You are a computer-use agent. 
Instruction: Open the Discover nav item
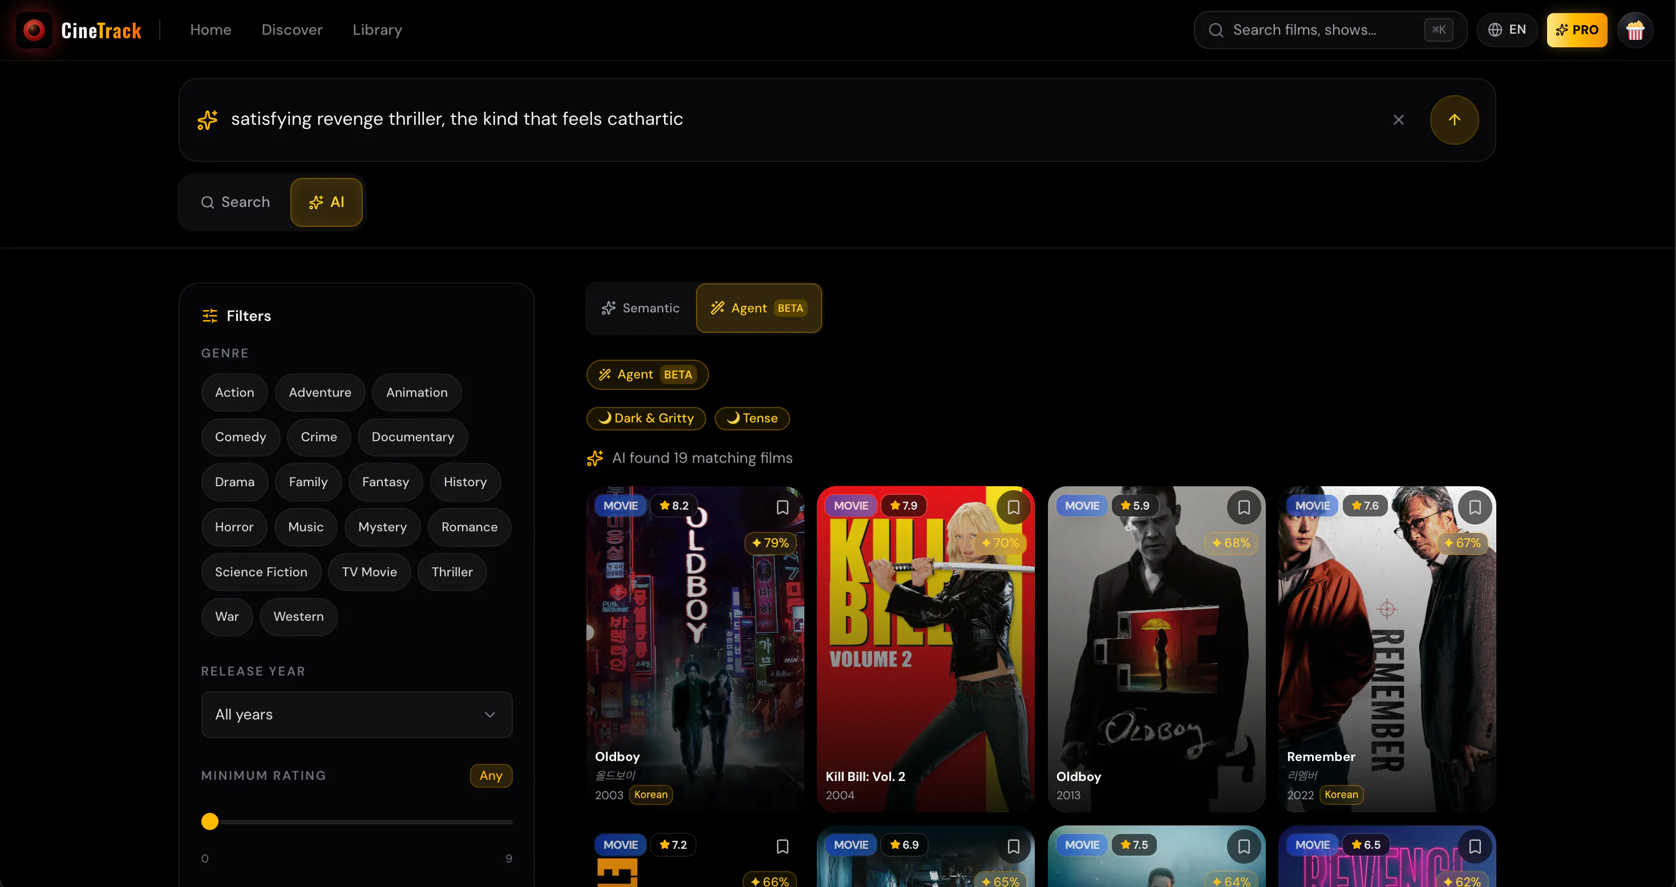(292, 30)
